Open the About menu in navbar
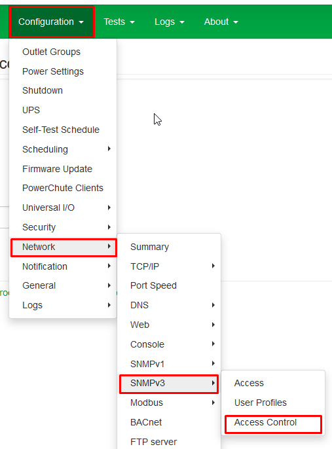This screenshot has height=449, width=332. 221,22
